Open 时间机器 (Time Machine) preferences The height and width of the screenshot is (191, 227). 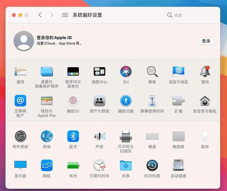coord(152,165)
